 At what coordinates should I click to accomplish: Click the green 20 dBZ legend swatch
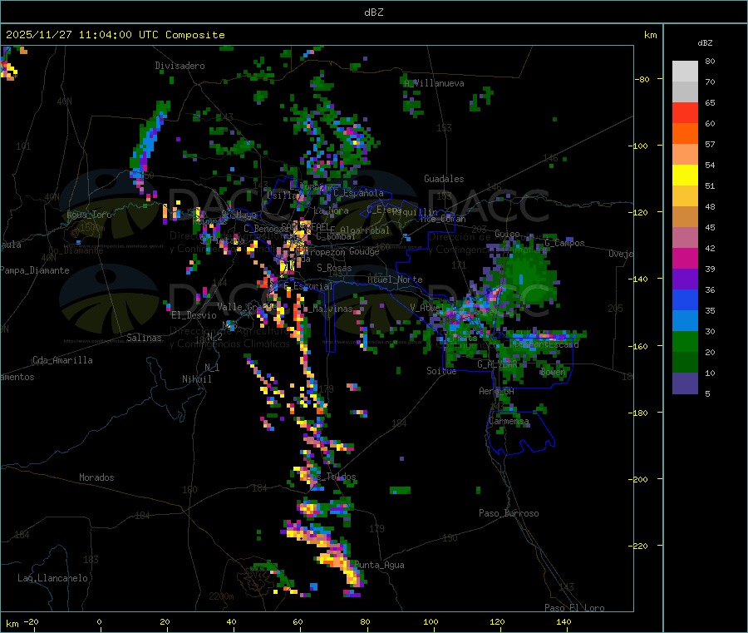685,341
